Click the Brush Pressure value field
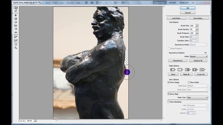The width and height of the screenshot is (223, 125). 193,33
